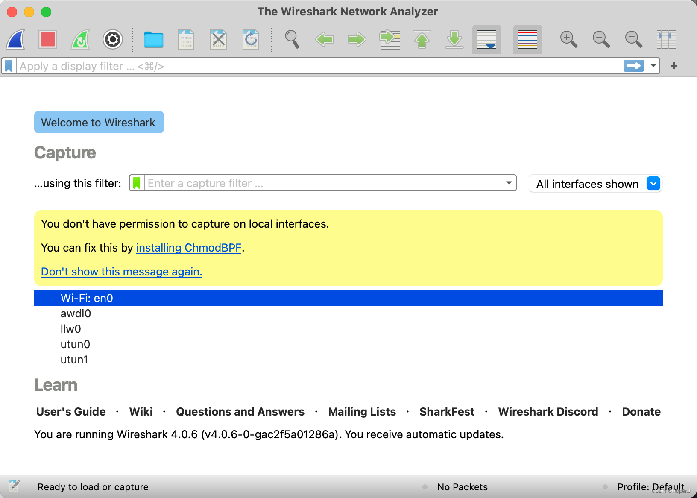This screenshot has height=498, width=697.
Task: Select the Wi-Fi: en0 interface
Action: [348, 298]
